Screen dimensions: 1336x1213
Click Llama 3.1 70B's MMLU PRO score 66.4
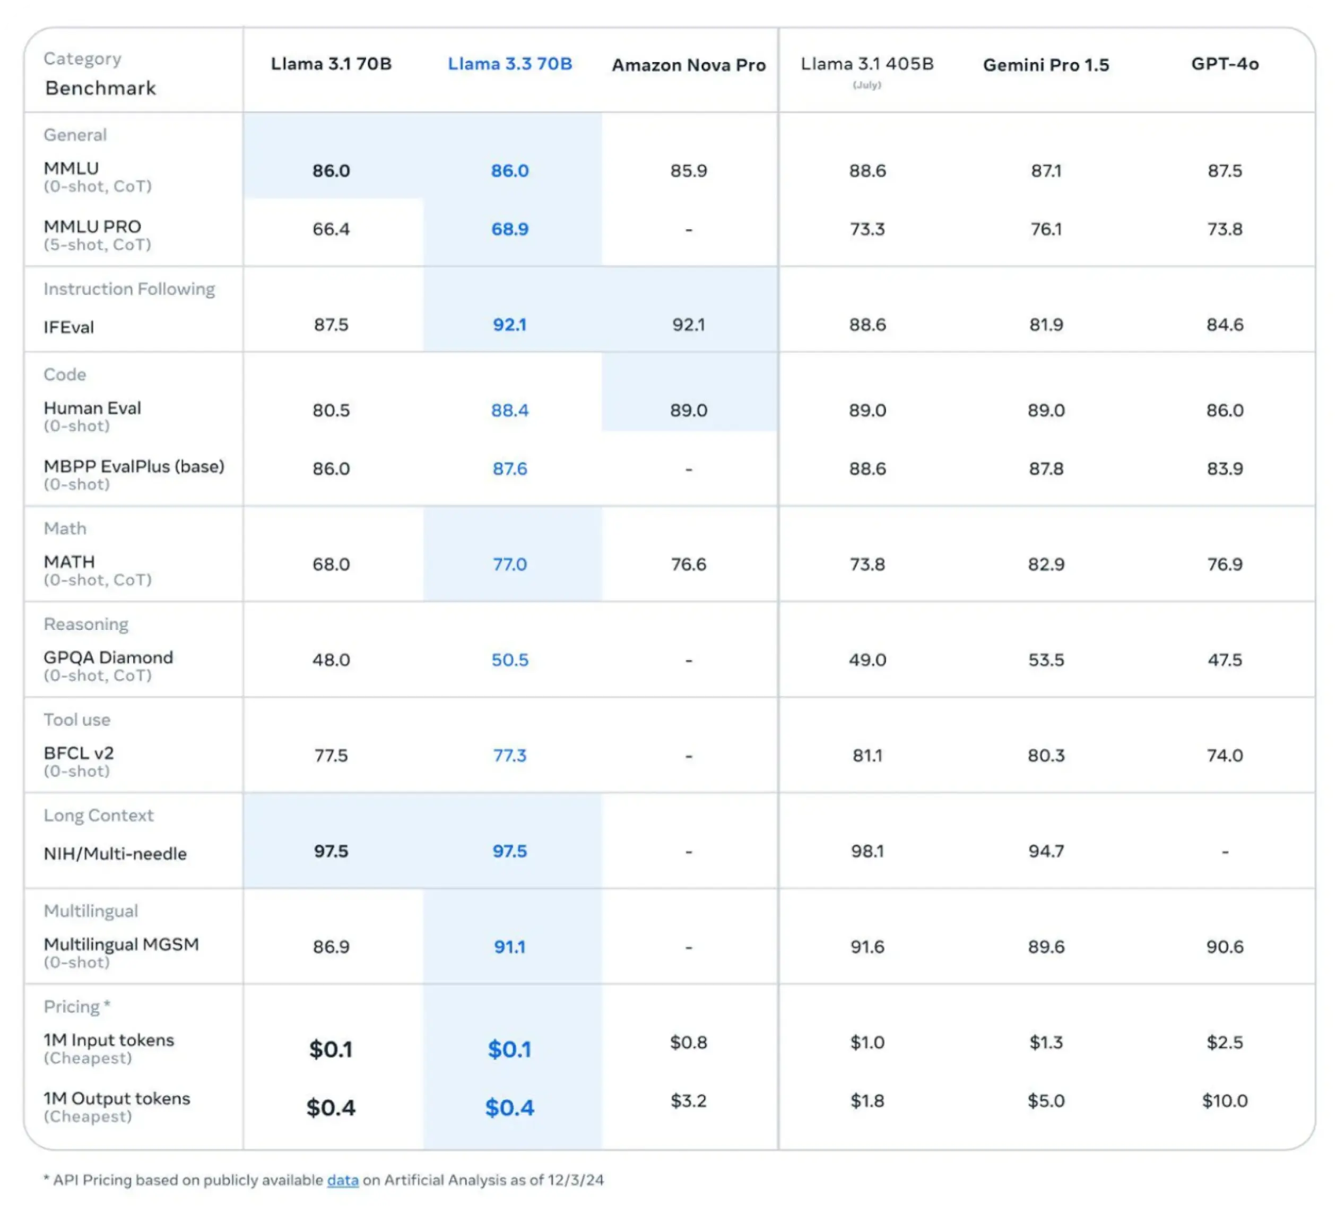[331, 229]
